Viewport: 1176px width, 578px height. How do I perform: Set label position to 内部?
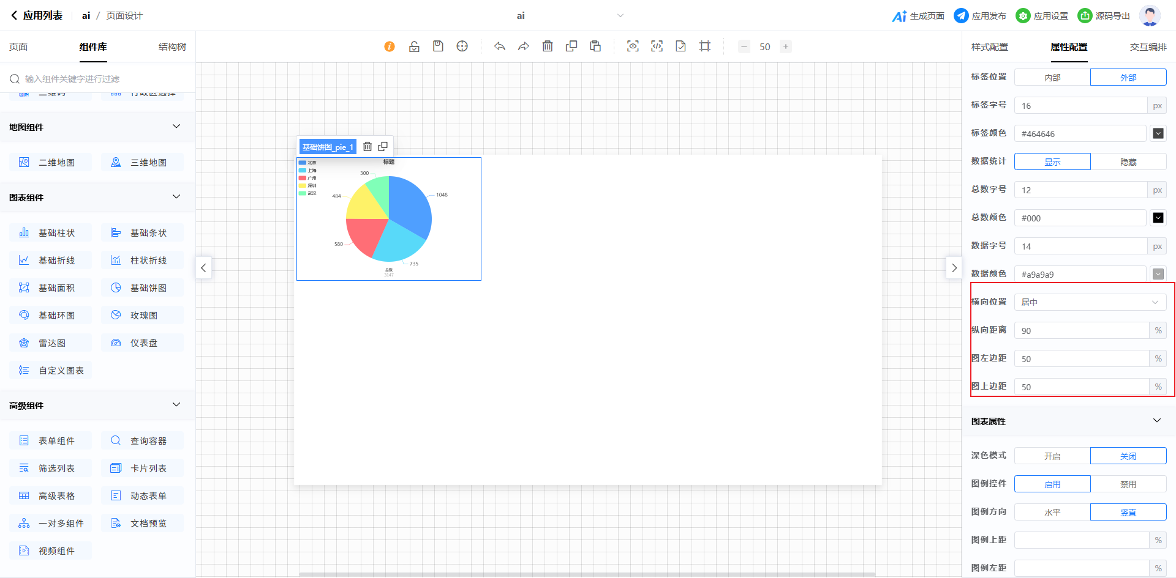point(1052,78)
